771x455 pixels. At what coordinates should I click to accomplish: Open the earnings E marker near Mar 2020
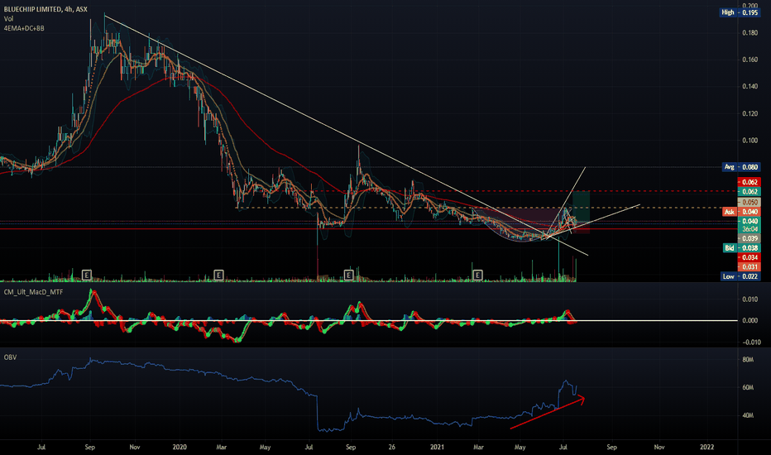(219, 275)
